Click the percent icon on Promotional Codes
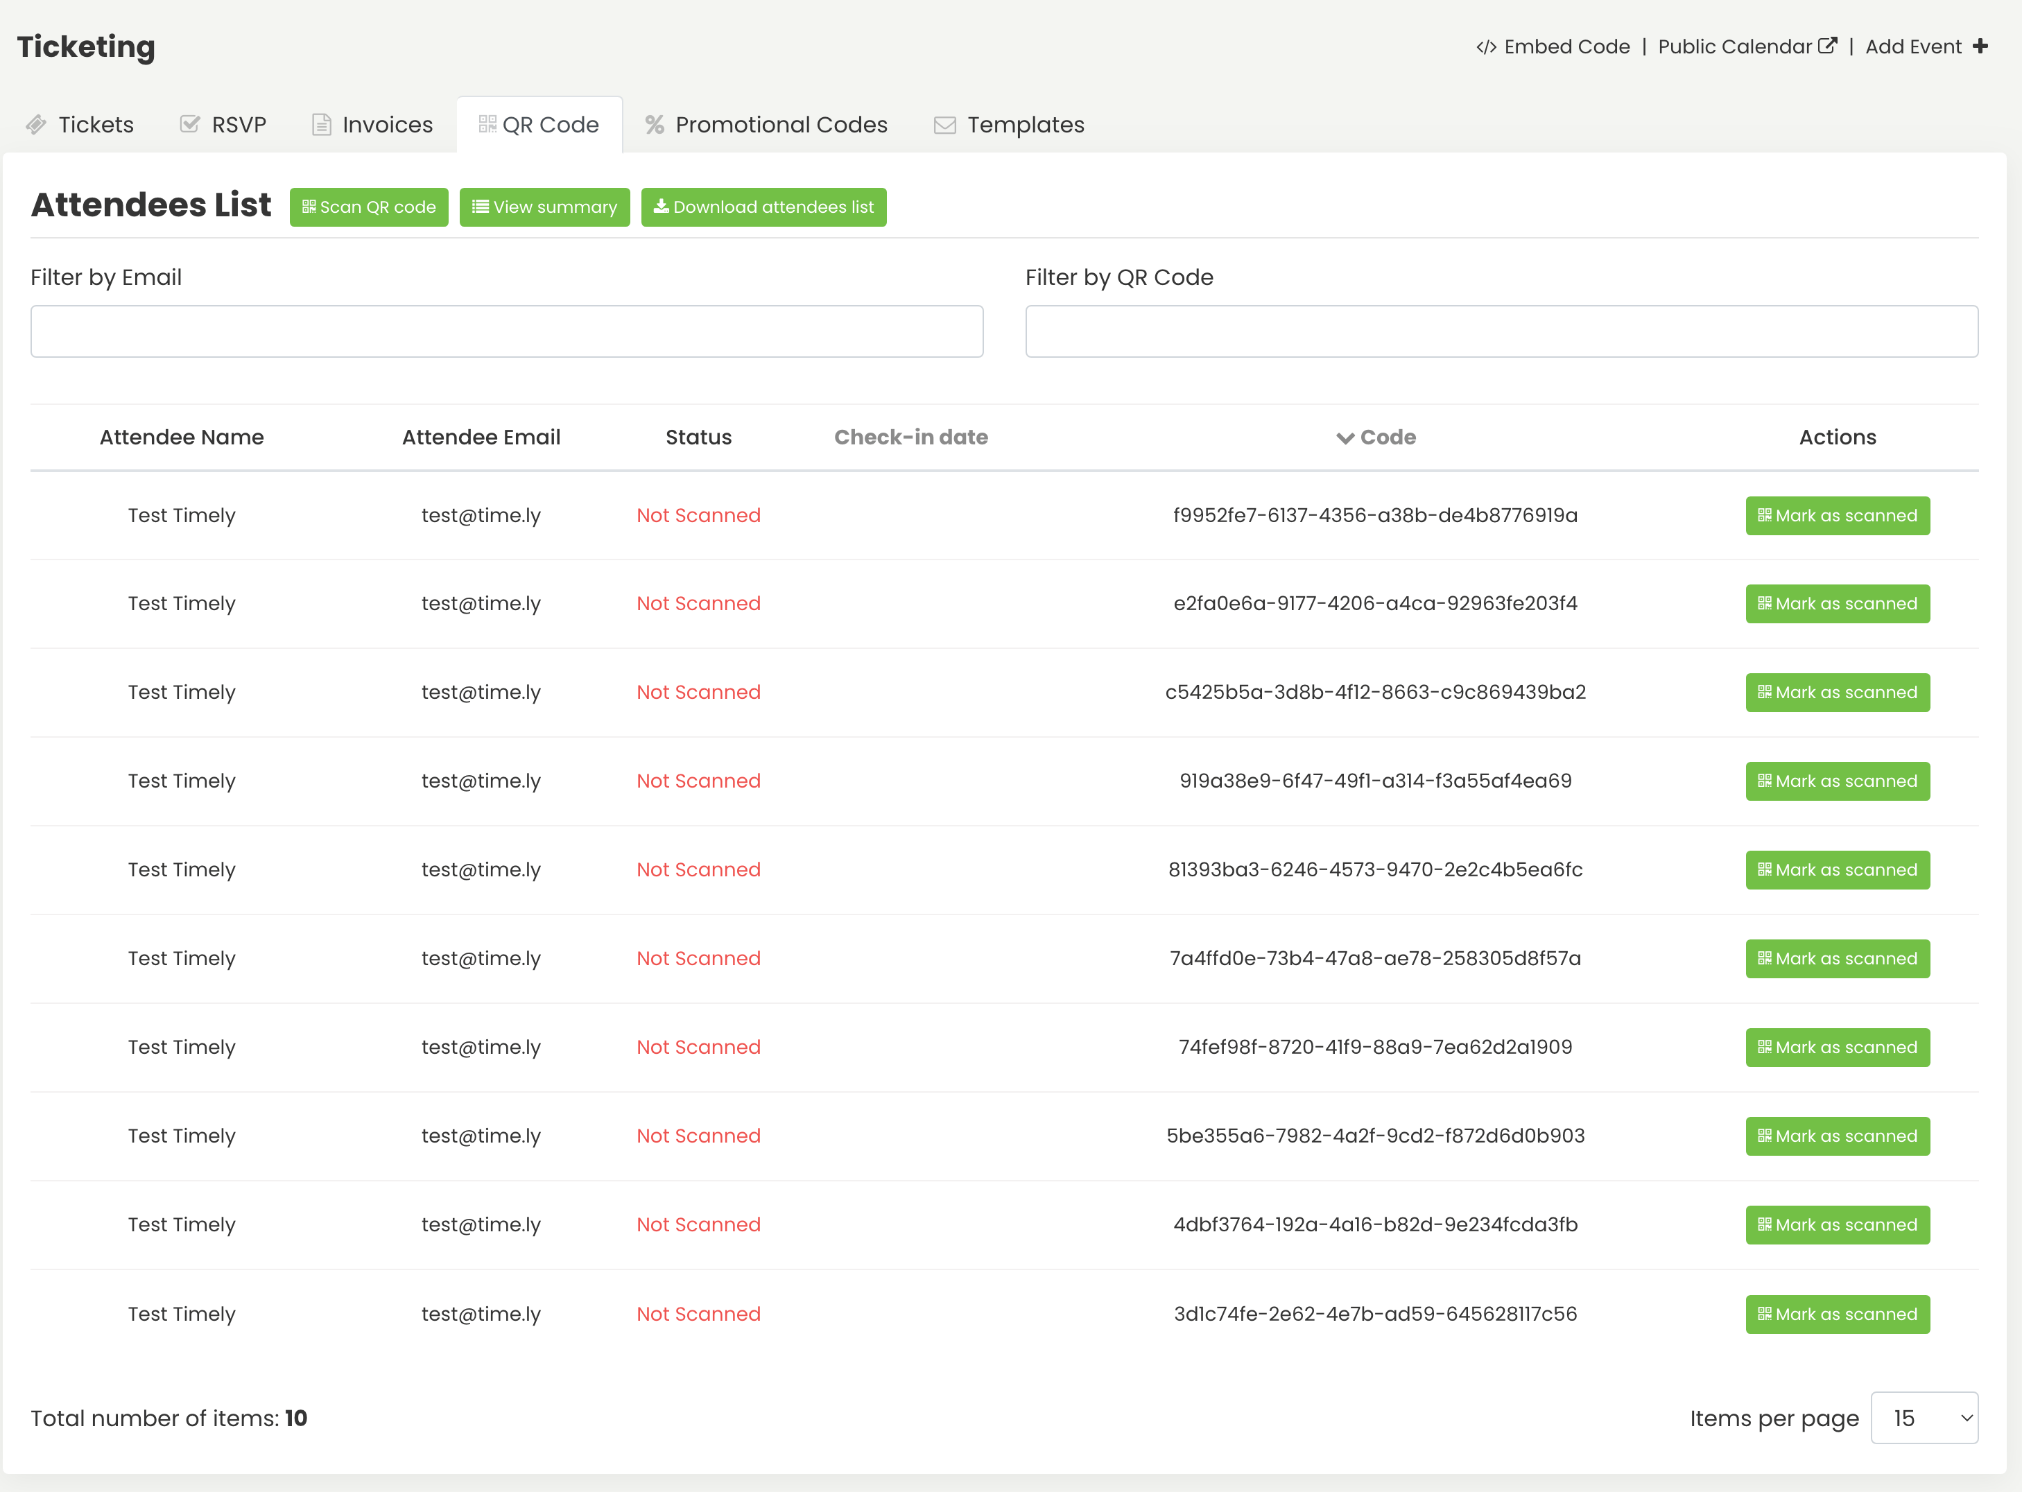Image resolution: width=2022 pixels, height=1492 pixels. pos(655,125)
